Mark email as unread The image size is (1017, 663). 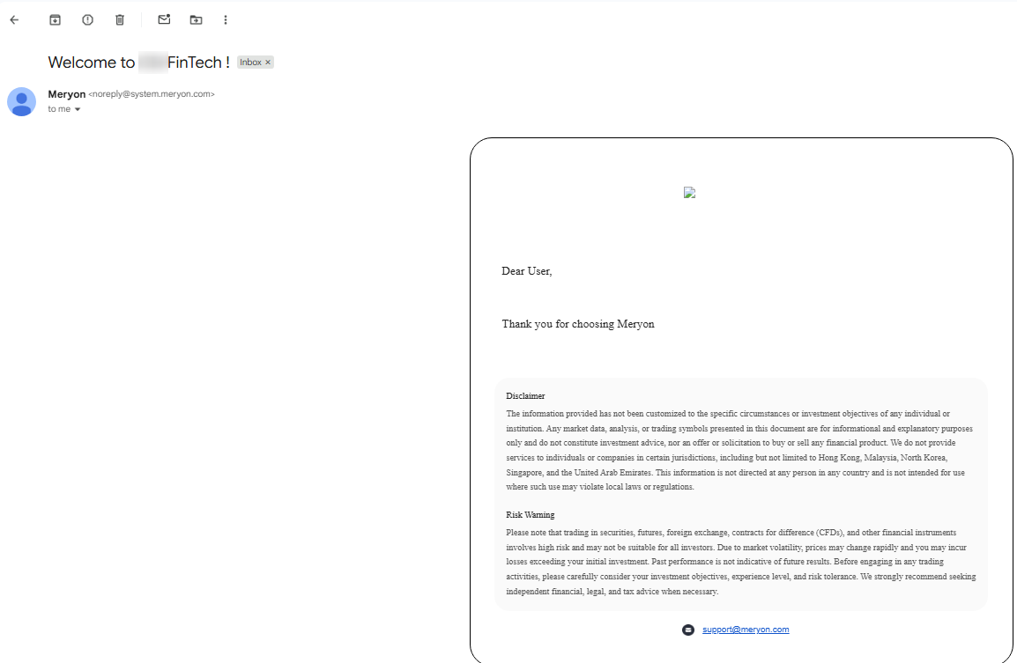click(164, 19)
